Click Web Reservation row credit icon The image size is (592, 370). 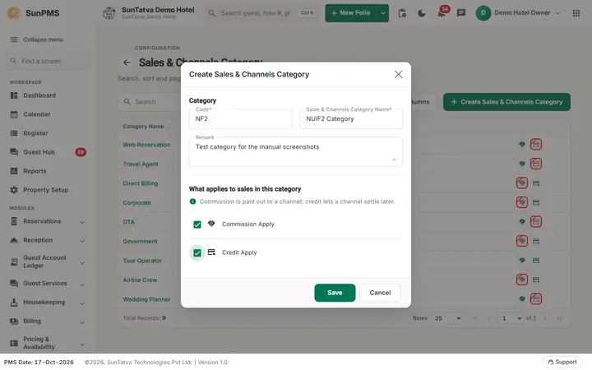tap(536, 144)
